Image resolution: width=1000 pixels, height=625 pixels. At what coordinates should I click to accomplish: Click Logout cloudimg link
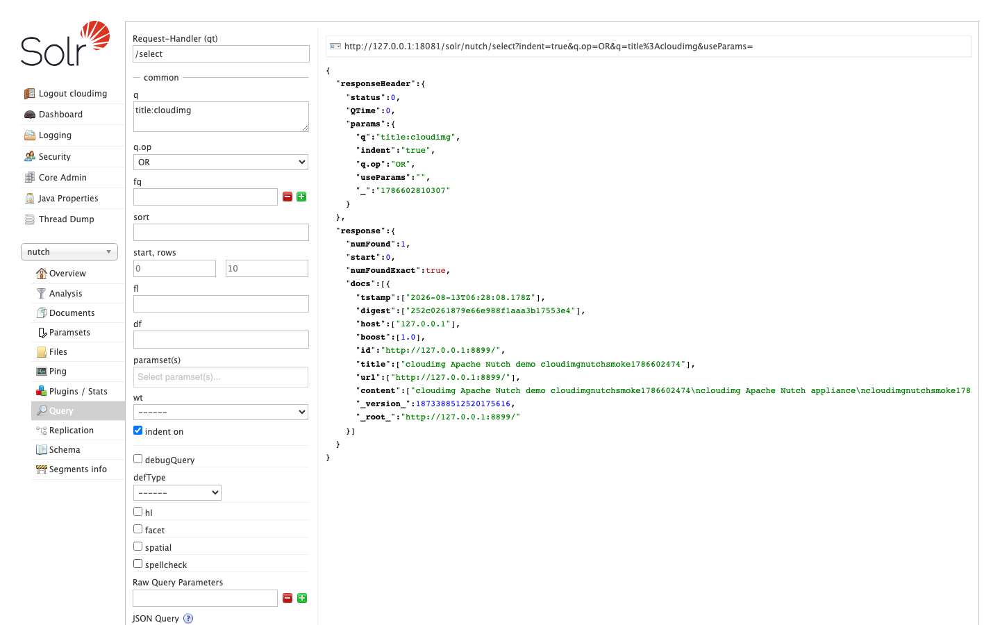pos(73,94)
